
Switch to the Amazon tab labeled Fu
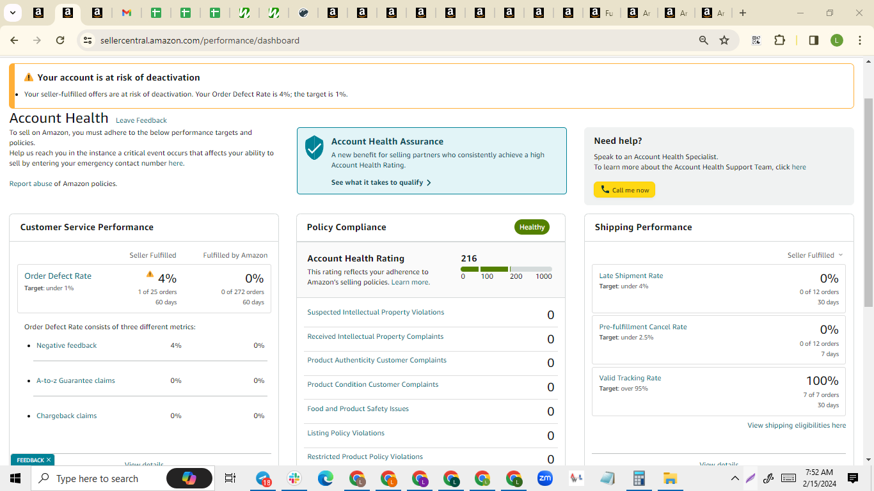click(x=602, y=13)
